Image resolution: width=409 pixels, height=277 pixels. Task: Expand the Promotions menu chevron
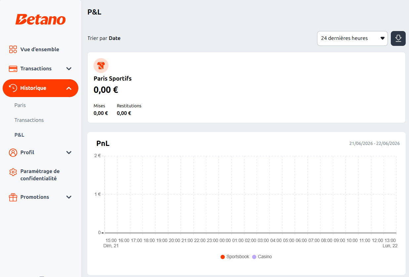pyautogui.click(x=69, y=197)
